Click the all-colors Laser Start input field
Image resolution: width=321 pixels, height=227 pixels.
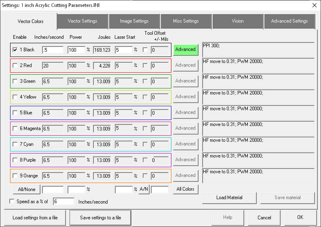(x=124, y=189)
